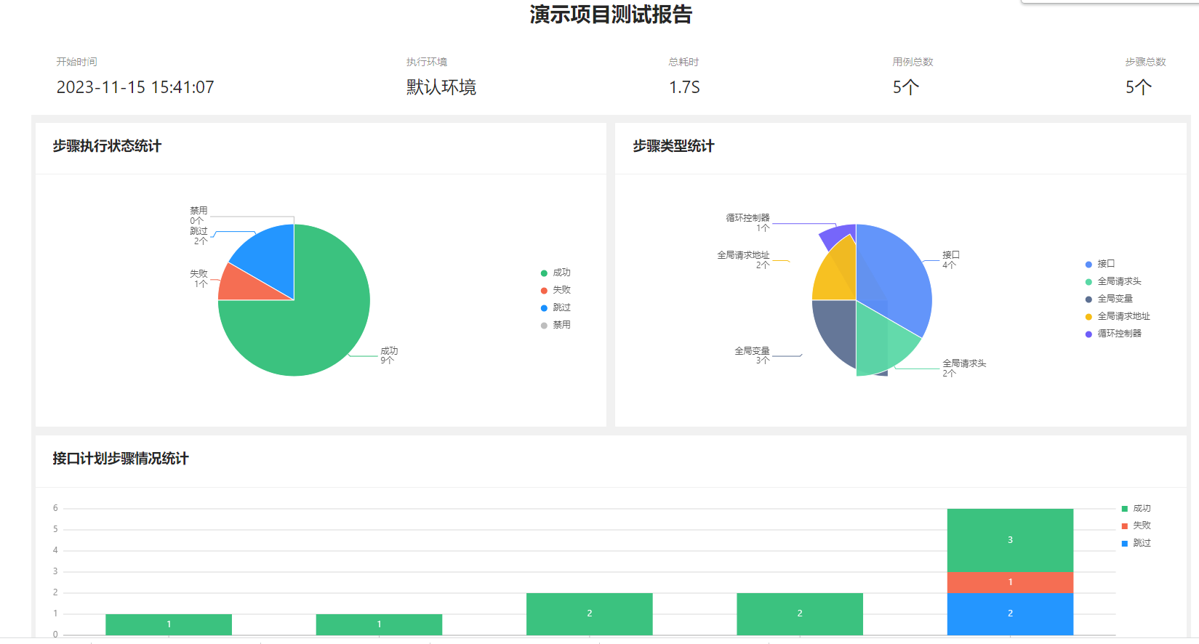Toggle 跳过 legend in bar chart
This screenshot has width=1199, height=644.
(1136, 543)
